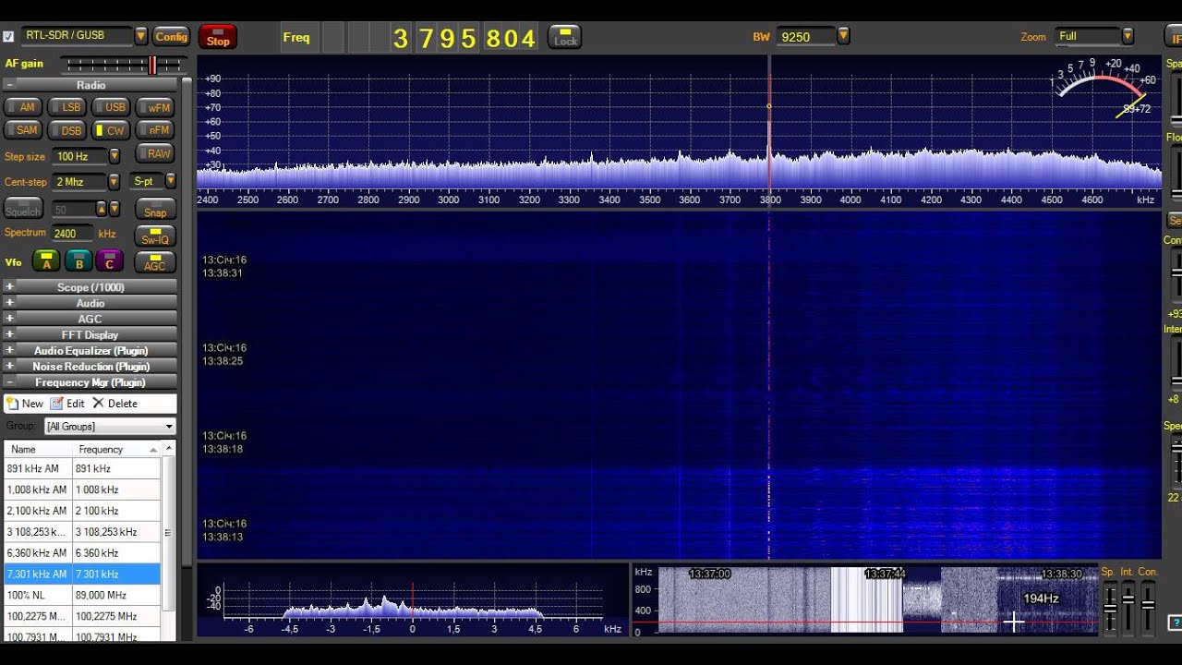This screenshot has height=665, width=1182.
Task: Select SAM demodulation mode
Action: [x=22, y=130]
